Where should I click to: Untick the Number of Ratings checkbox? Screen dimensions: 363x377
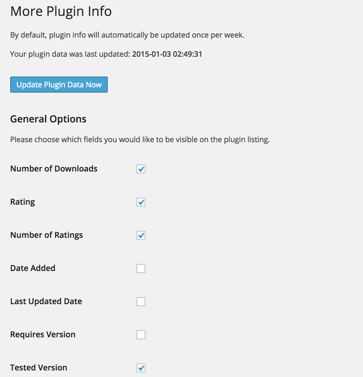(x=141, y=236)
